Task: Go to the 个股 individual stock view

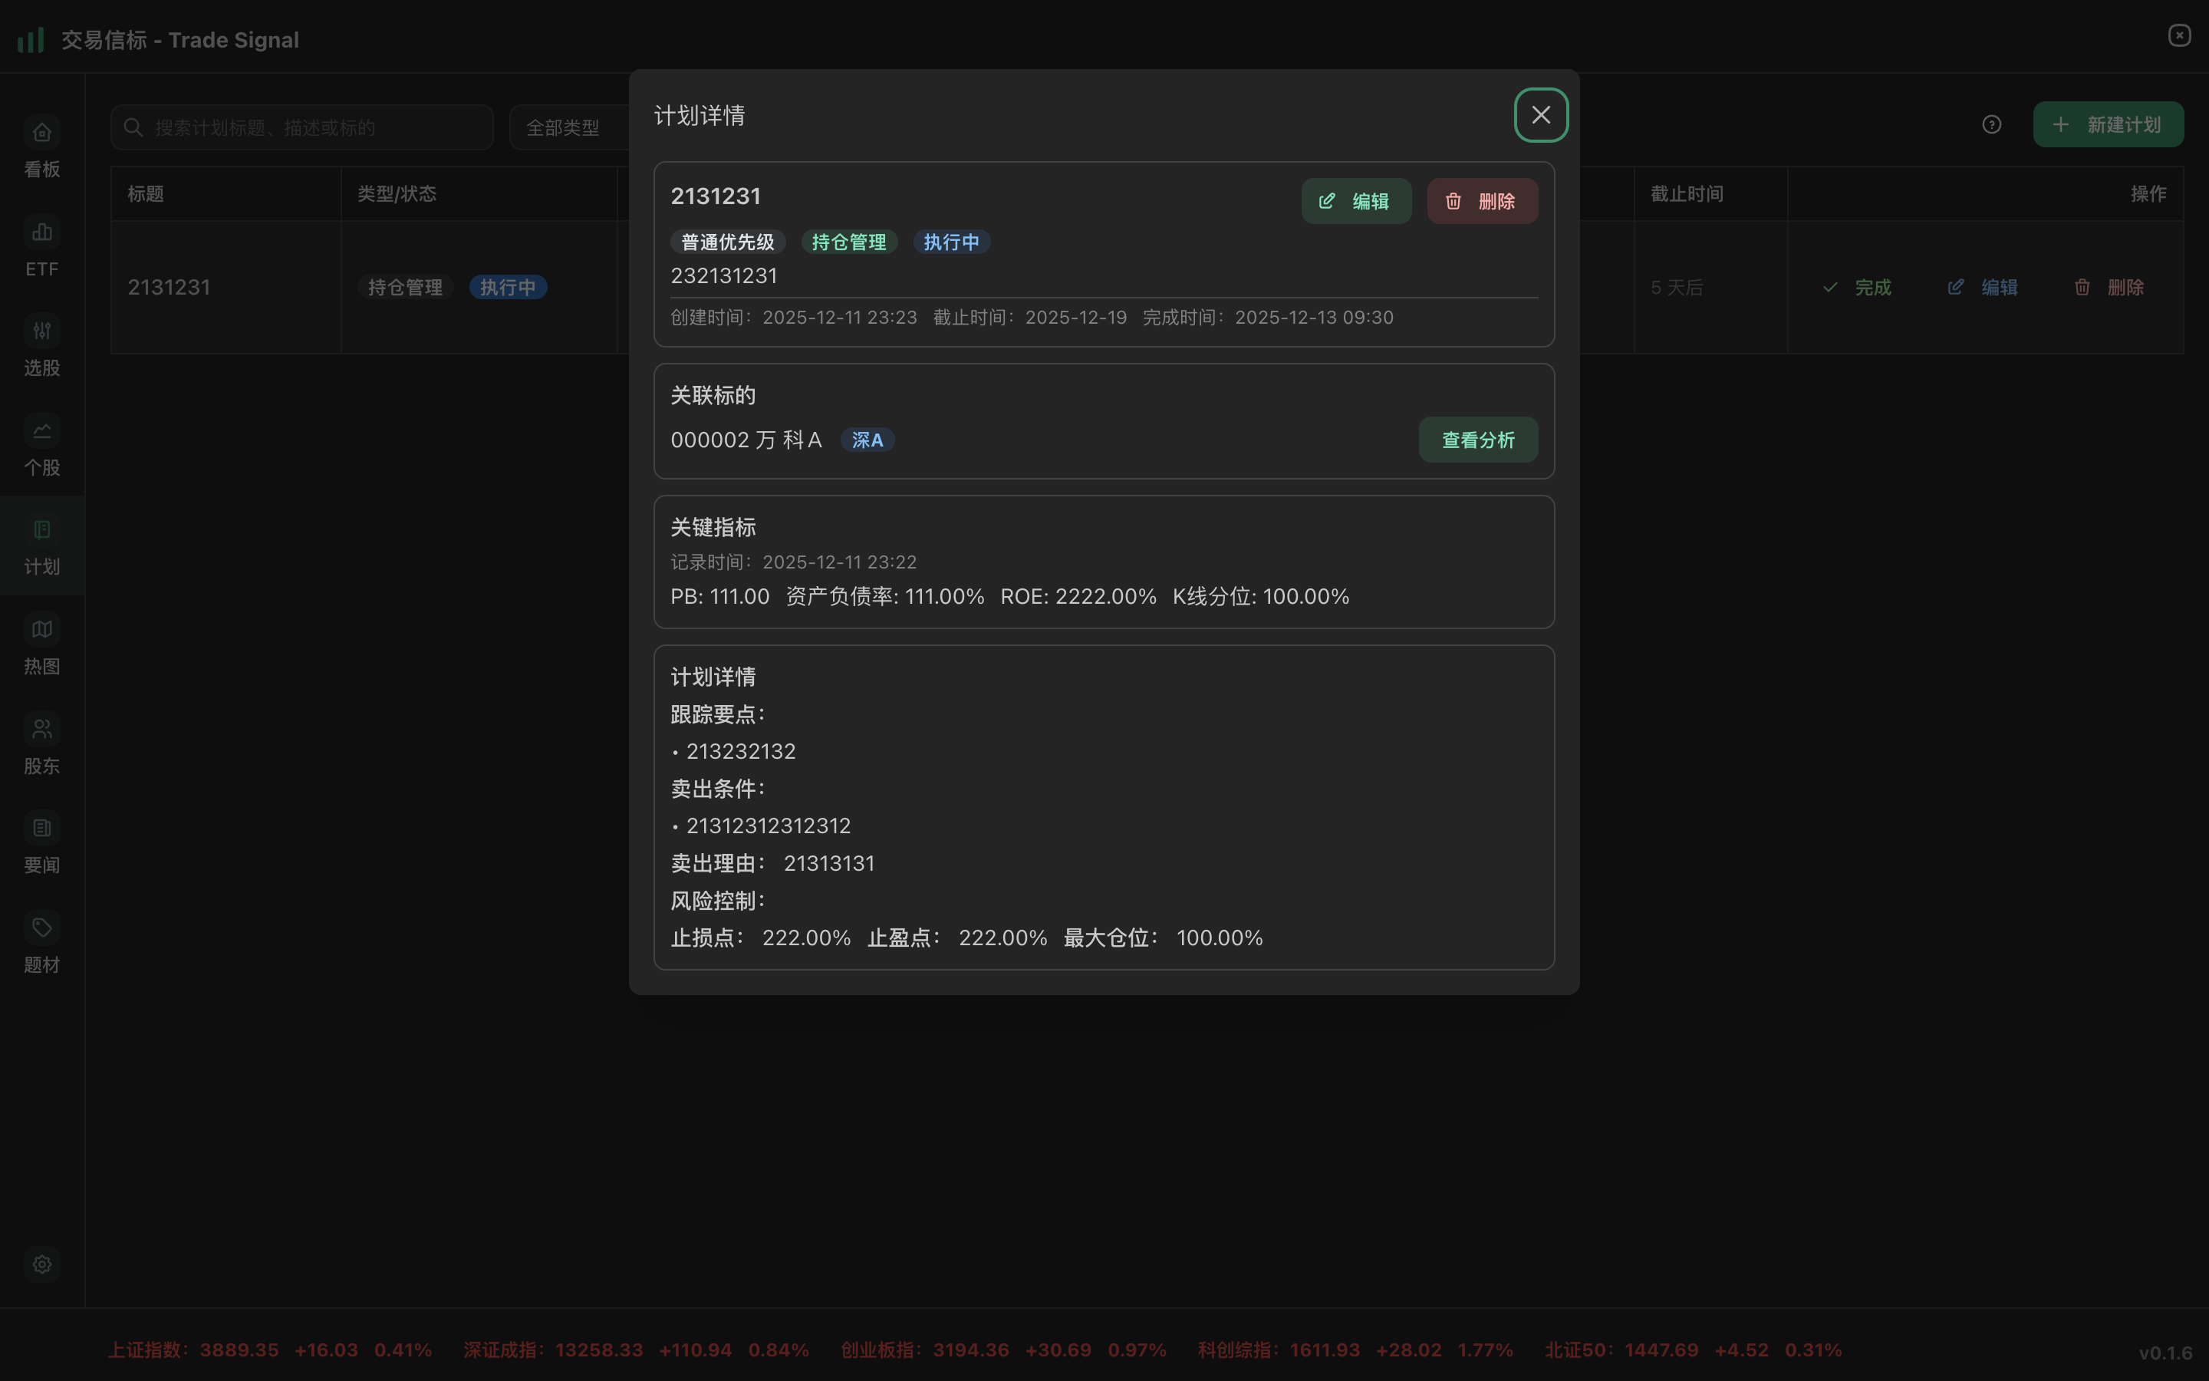Action: coord(41,447)
